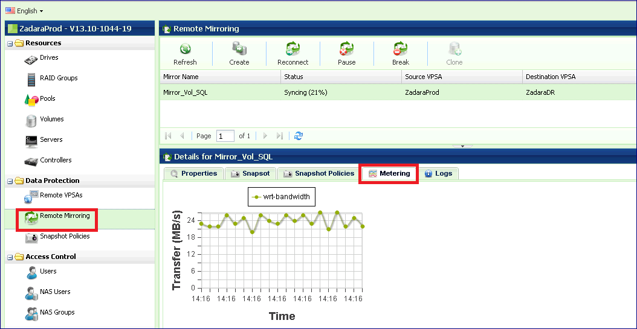
Task: Open the Users icon
Action: point(31,273)
